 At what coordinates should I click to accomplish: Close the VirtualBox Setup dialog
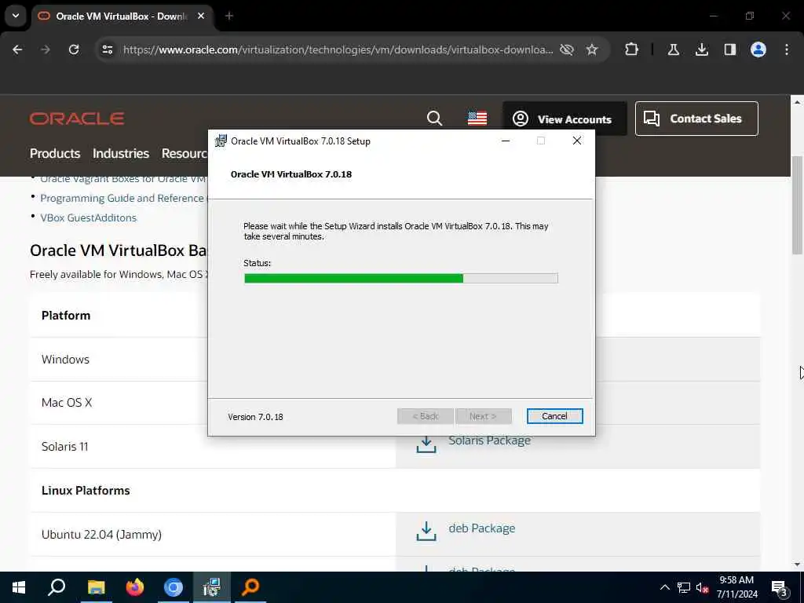tap(577, 141)
